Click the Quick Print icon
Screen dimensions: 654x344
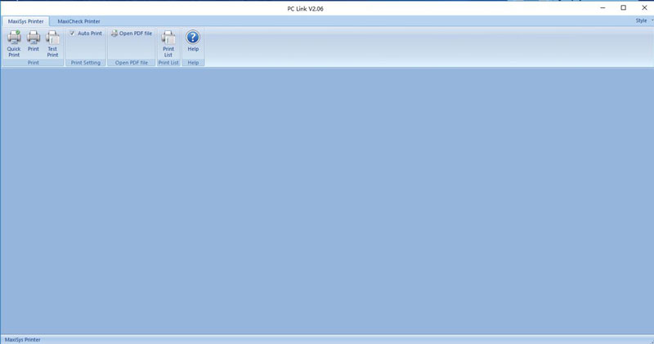click(14, 42)
